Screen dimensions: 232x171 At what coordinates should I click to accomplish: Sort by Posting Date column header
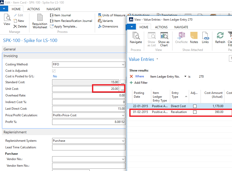click(142, 96)
